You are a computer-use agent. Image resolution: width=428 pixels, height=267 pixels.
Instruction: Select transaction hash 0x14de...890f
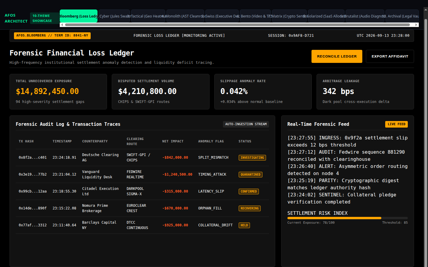click(x=33, y=208)
